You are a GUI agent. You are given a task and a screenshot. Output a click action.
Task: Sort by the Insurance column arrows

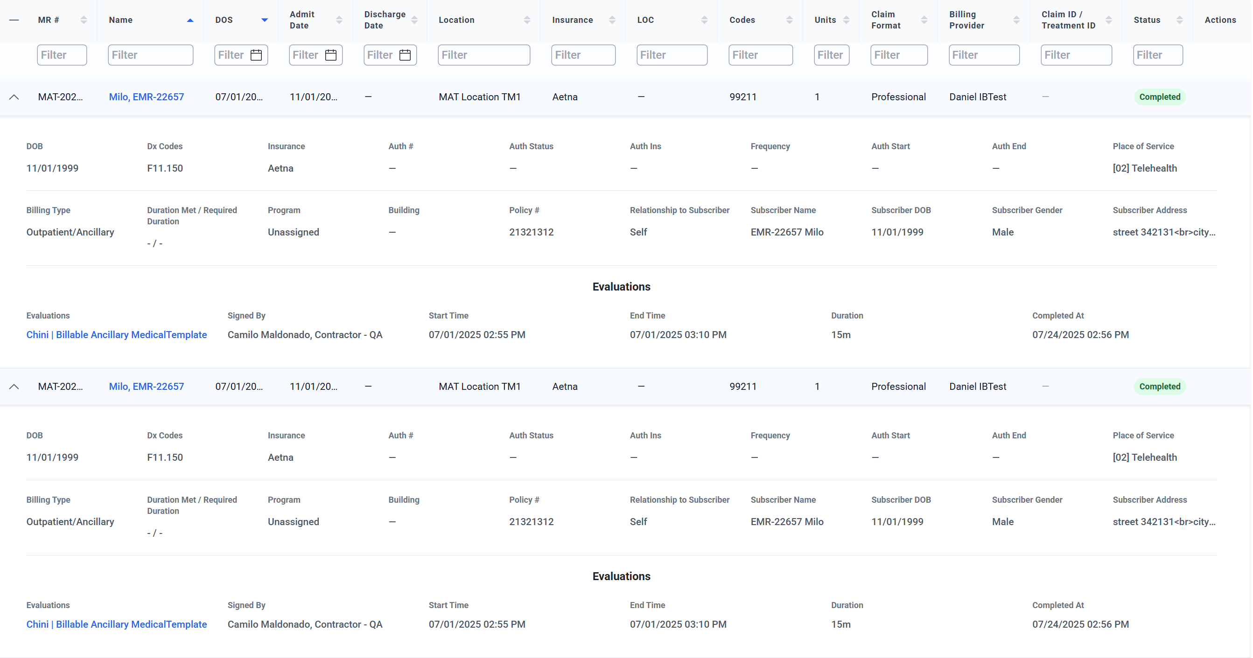[612, 20]
